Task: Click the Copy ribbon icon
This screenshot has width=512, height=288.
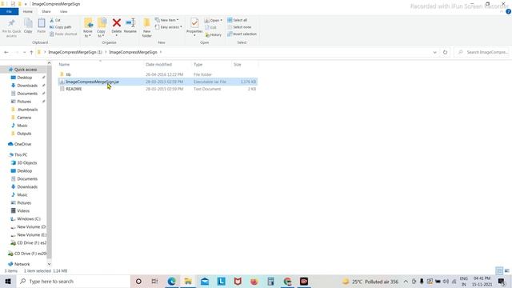Action: pyautogui.click(x=28, y=26)
